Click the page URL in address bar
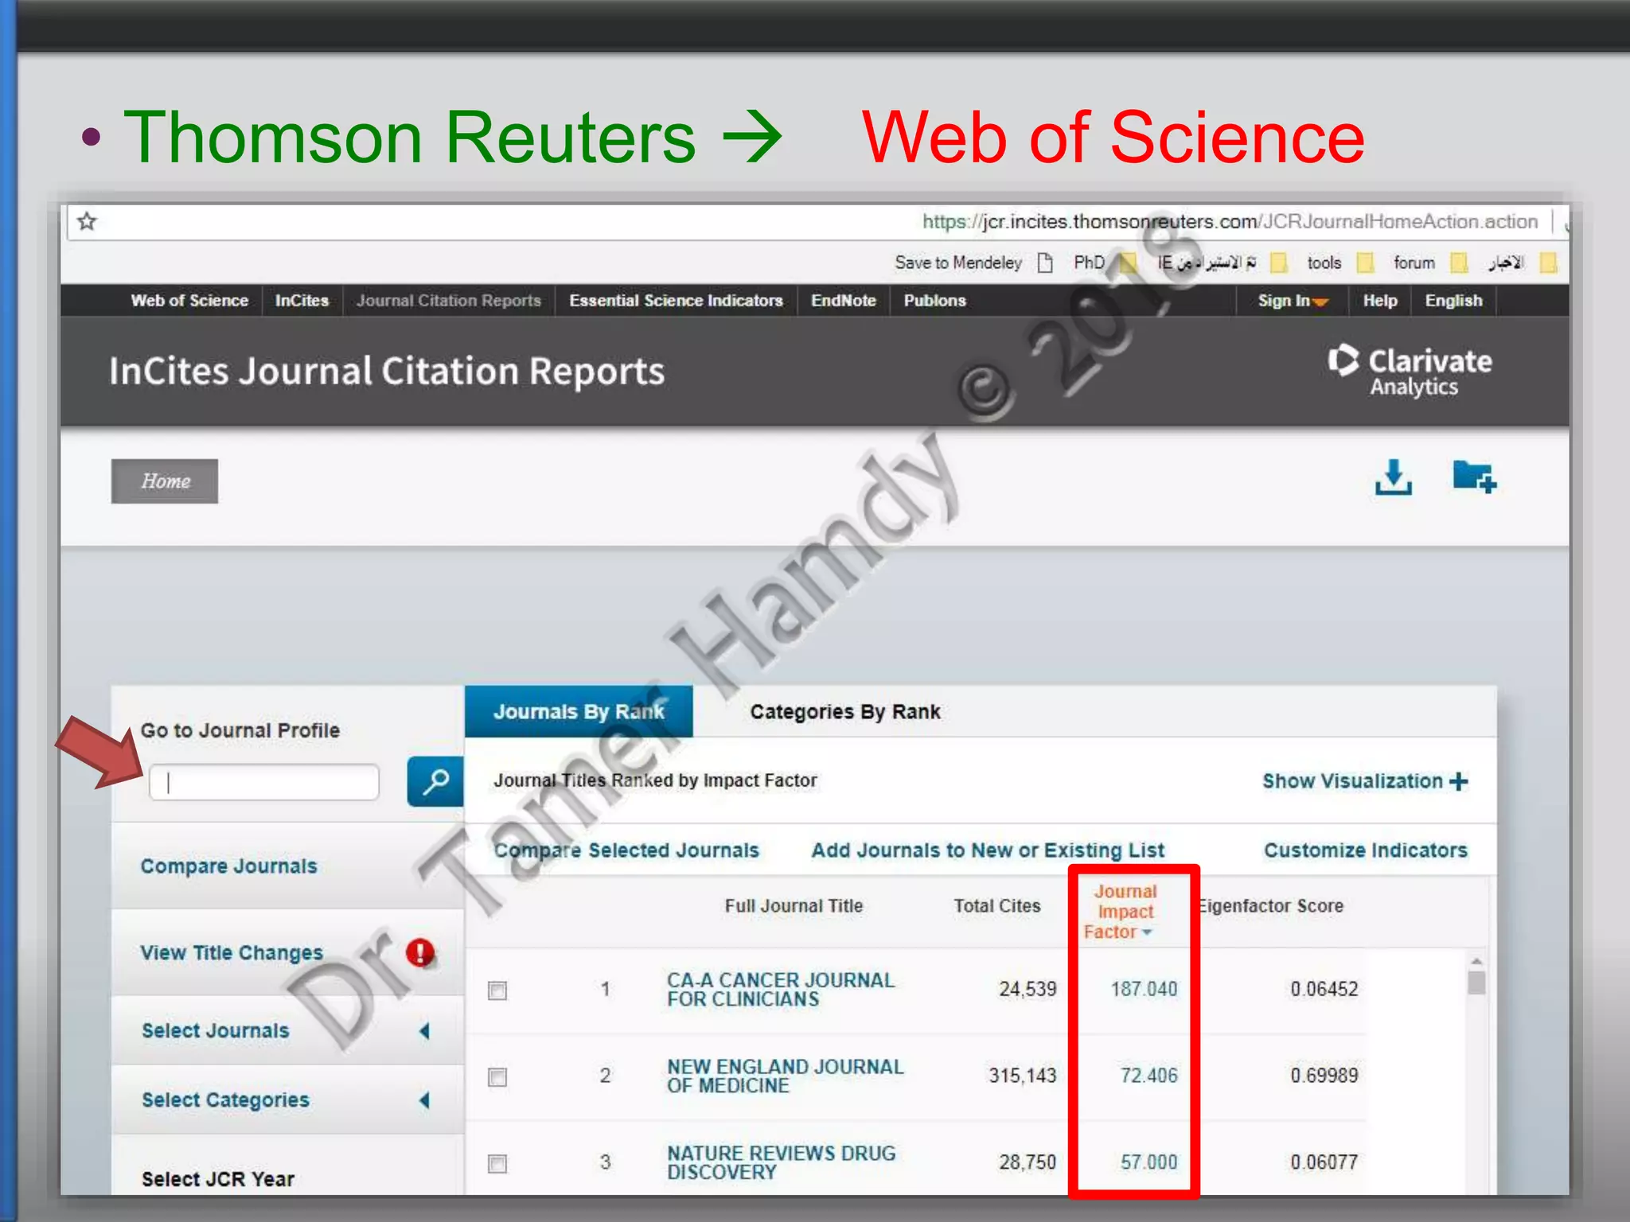The width and height of the screenshot is (1630, 1222). click(1230, 221)
